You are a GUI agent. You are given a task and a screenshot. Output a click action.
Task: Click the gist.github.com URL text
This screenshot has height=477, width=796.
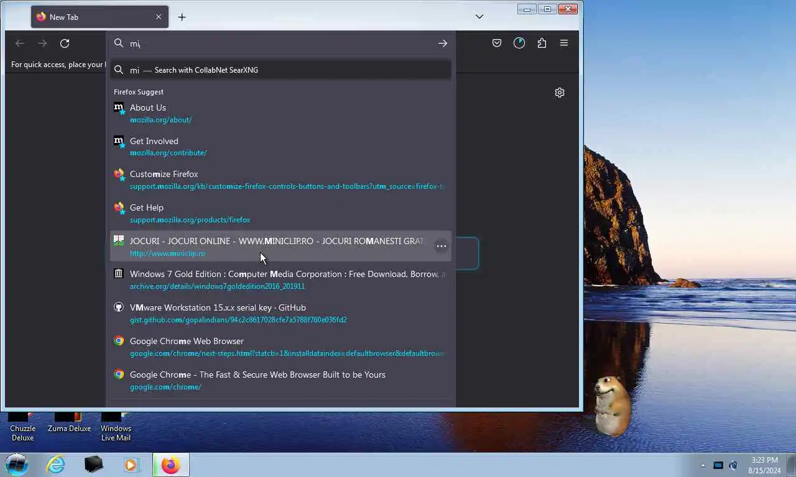coord(238,320)
